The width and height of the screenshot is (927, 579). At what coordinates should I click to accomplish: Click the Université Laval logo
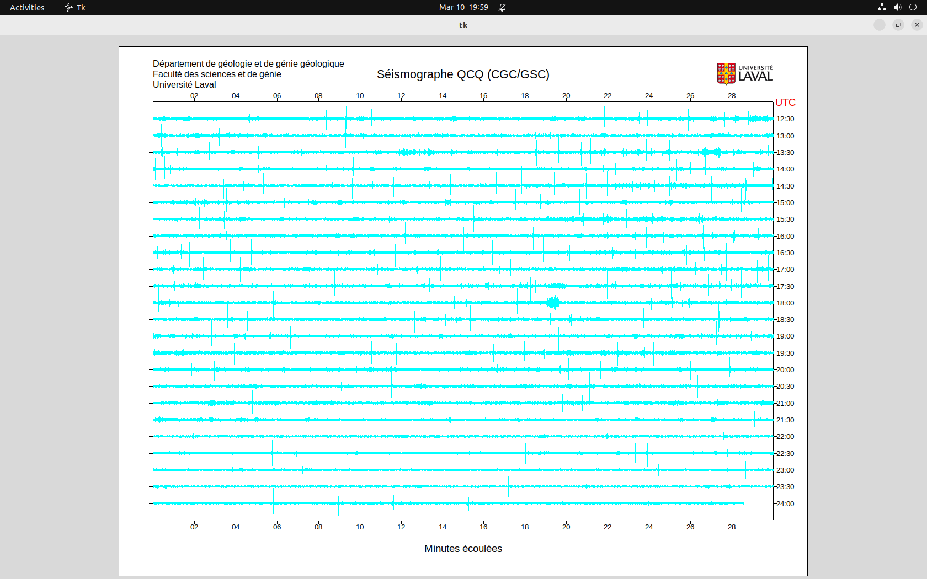coord(744,74)
